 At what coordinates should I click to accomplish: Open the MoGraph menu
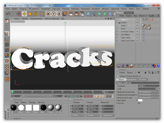[x=105, y=9]
